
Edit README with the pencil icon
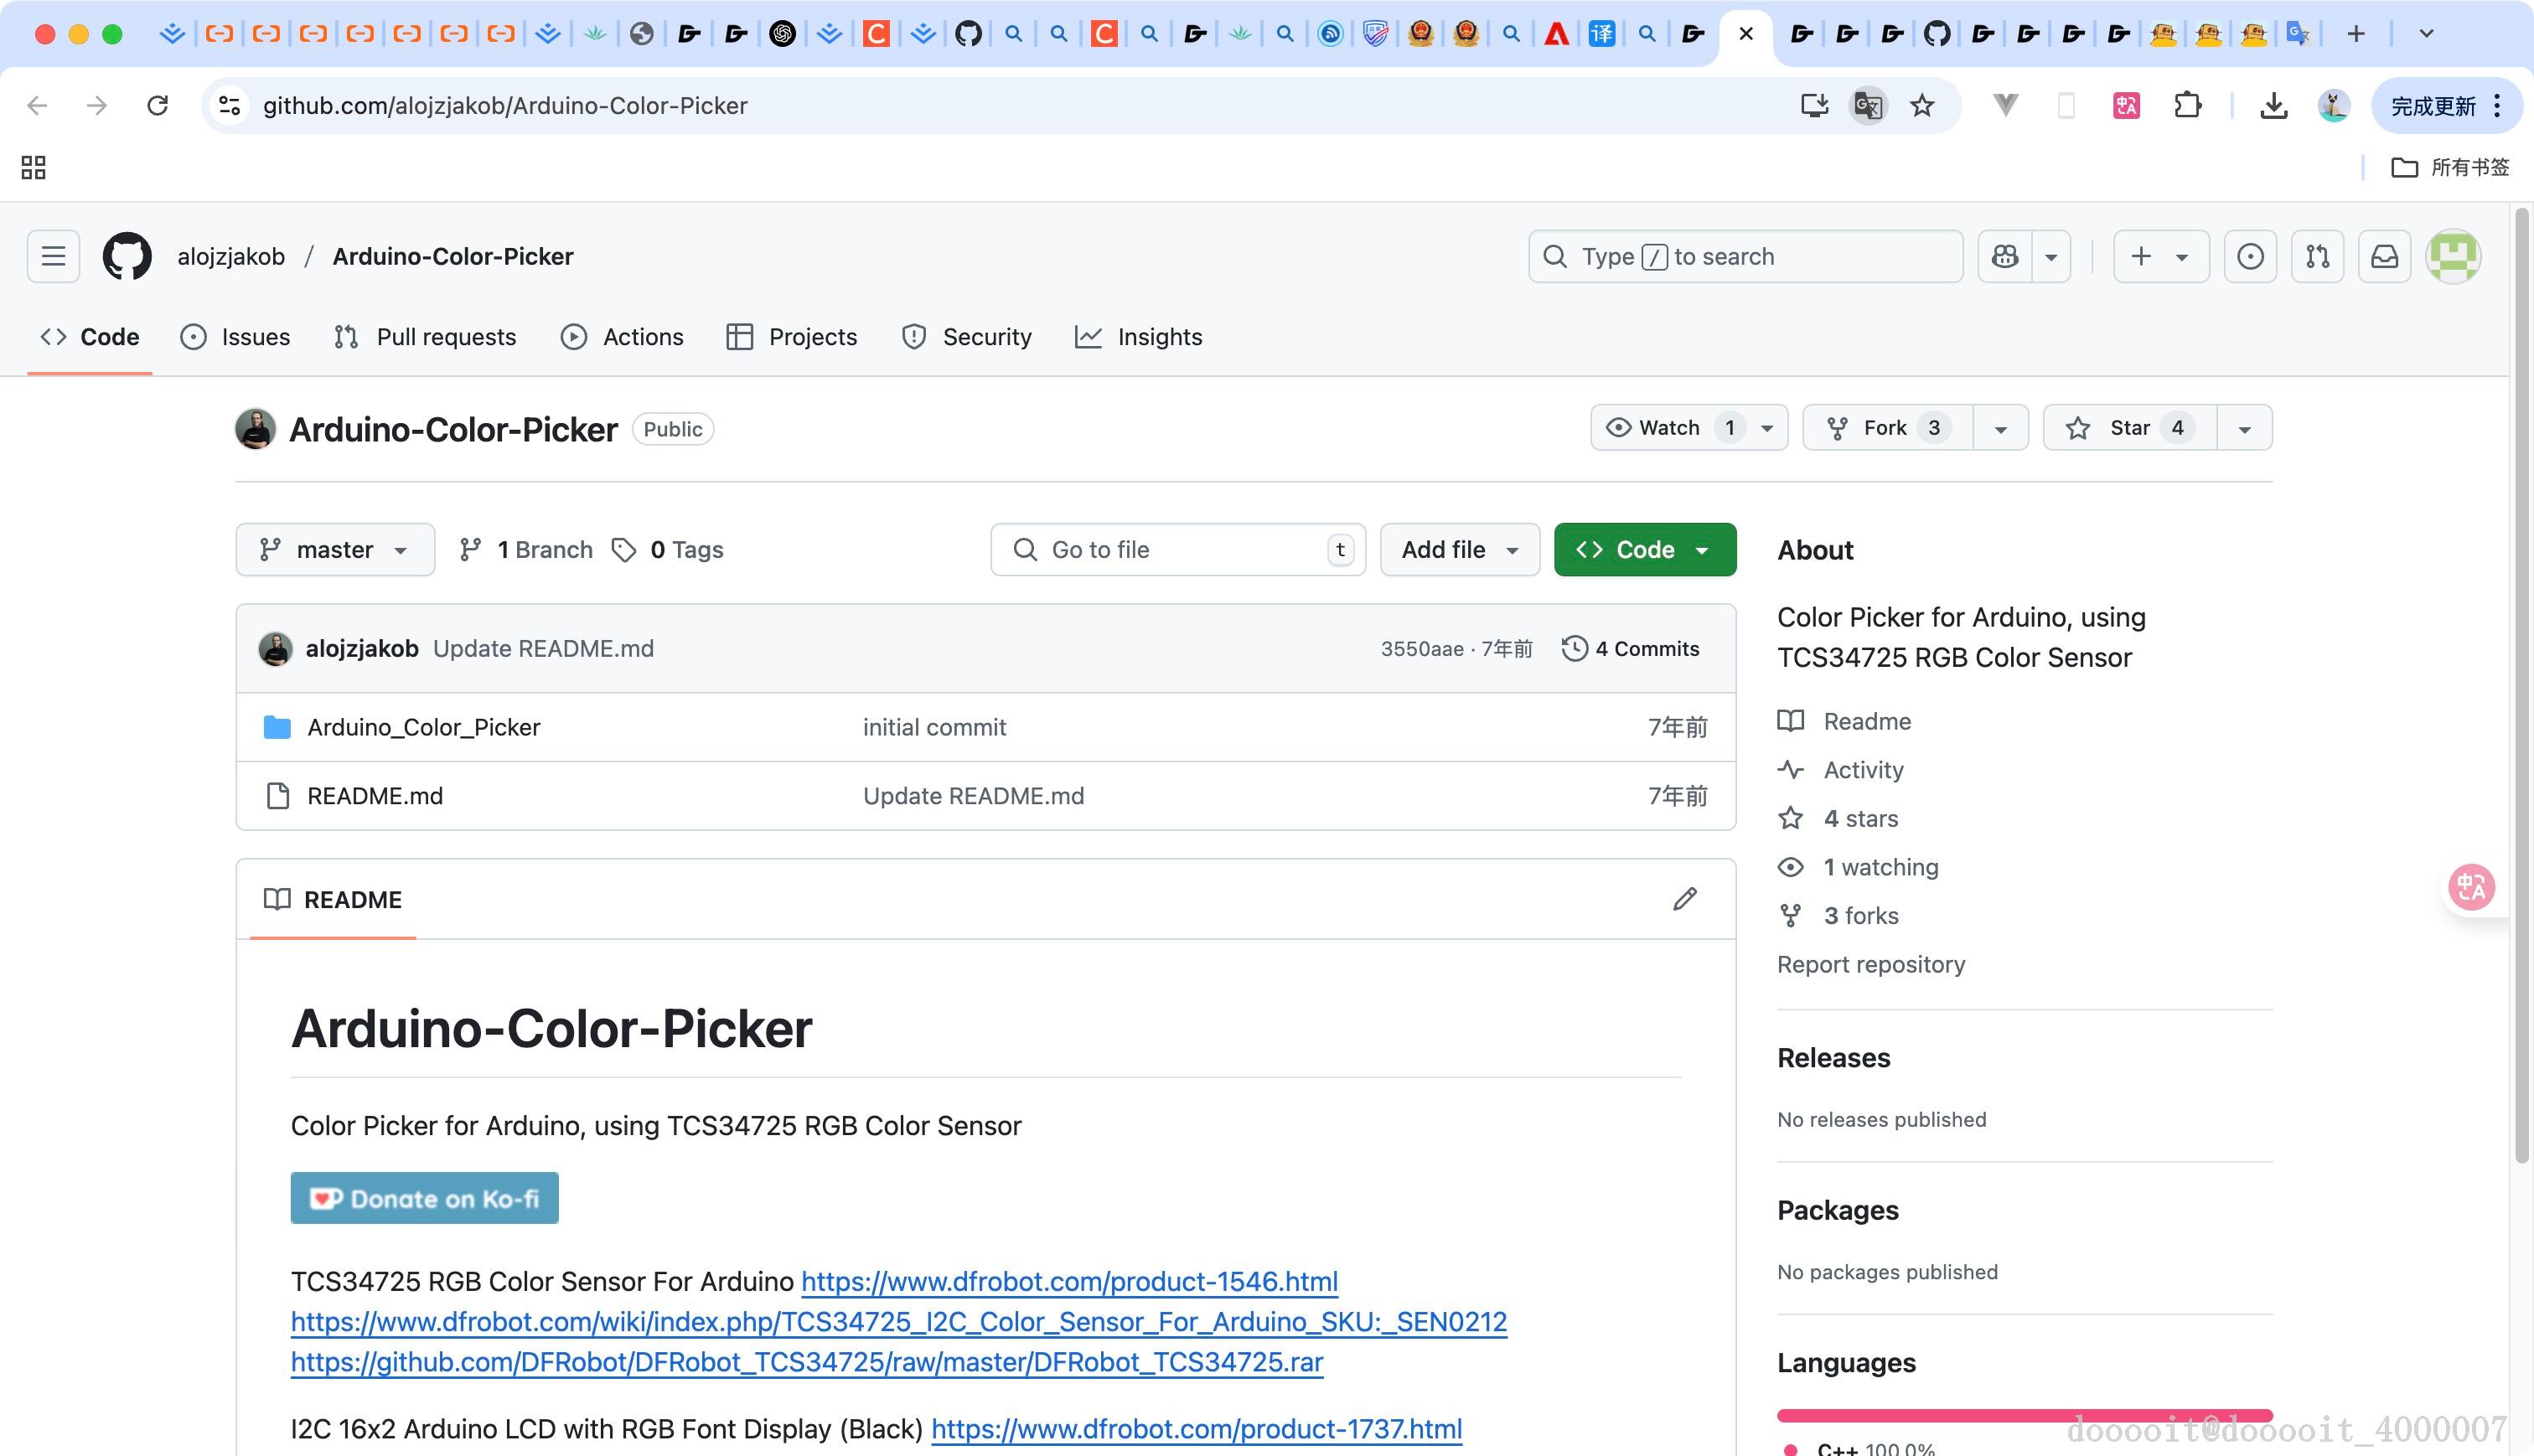(x=1685, y=899)
